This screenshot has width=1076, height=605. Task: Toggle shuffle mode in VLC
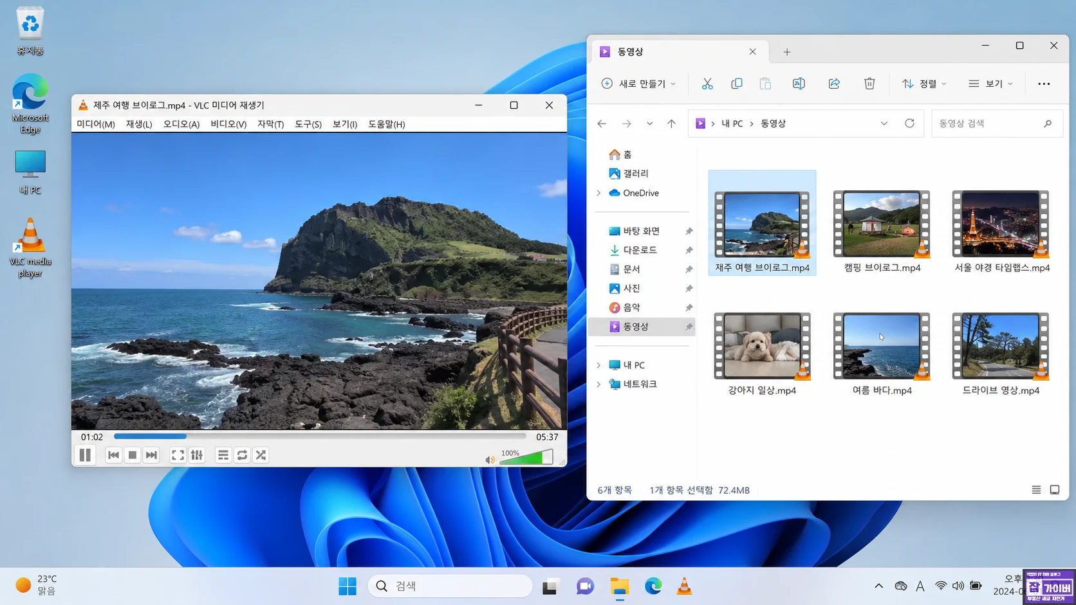(x=261, y=455)
